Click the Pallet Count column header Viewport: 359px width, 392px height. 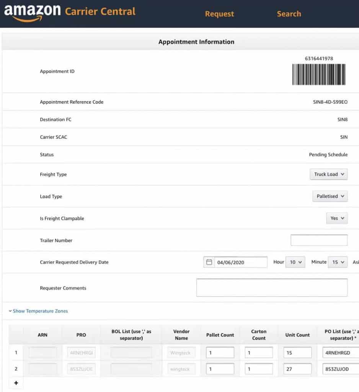click(x=220, y=335)
